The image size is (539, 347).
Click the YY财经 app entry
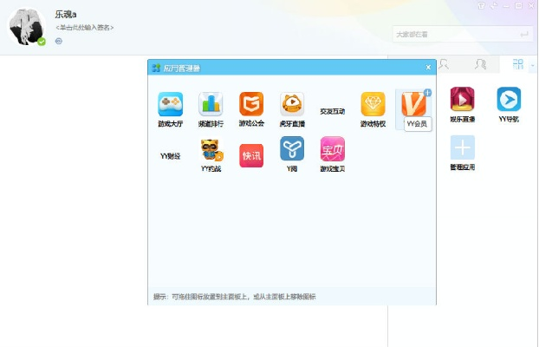[x=170, y=156]
